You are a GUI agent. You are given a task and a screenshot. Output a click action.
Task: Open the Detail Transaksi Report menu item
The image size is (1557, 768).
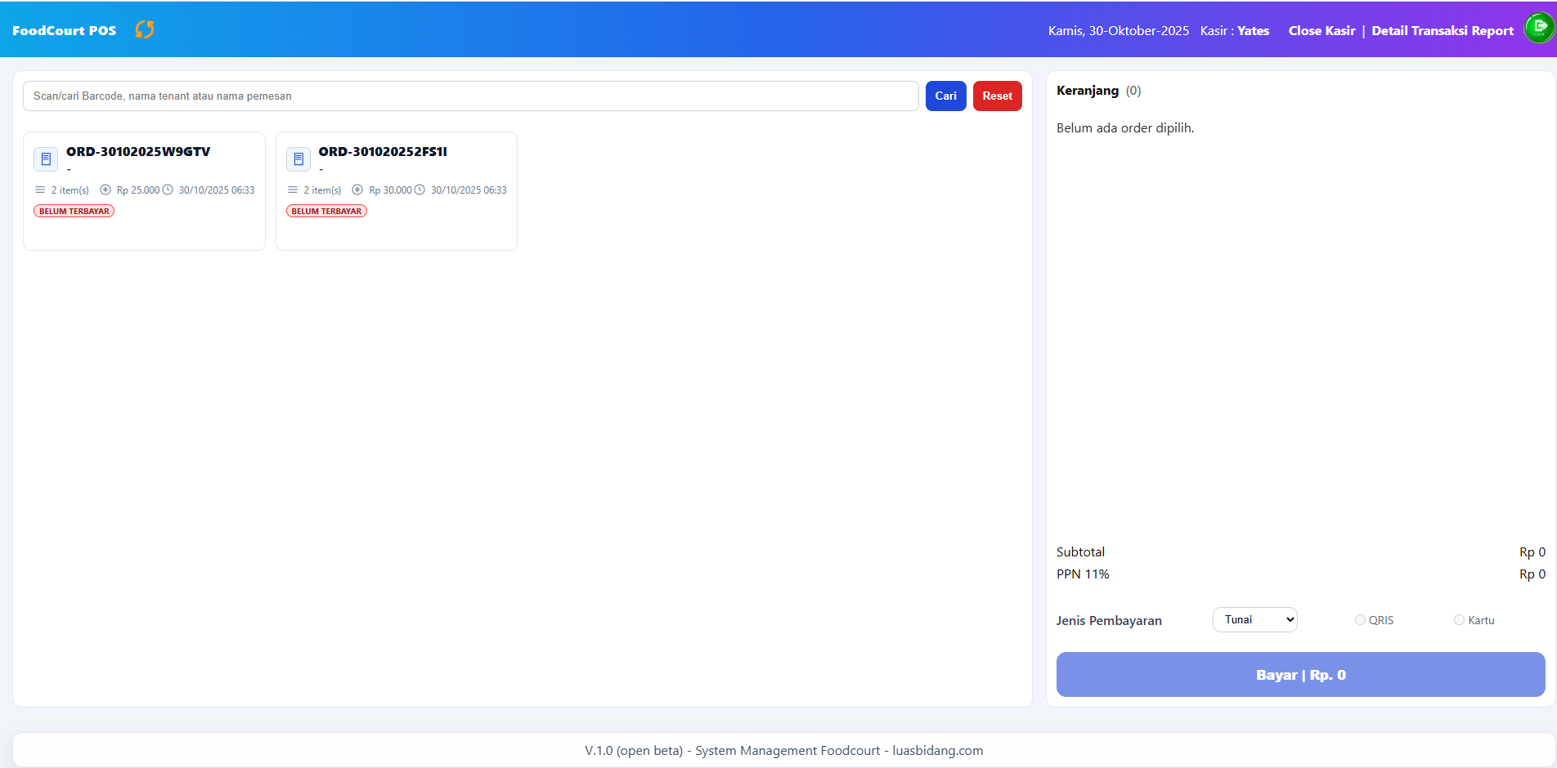click(x=1442, y=30)
